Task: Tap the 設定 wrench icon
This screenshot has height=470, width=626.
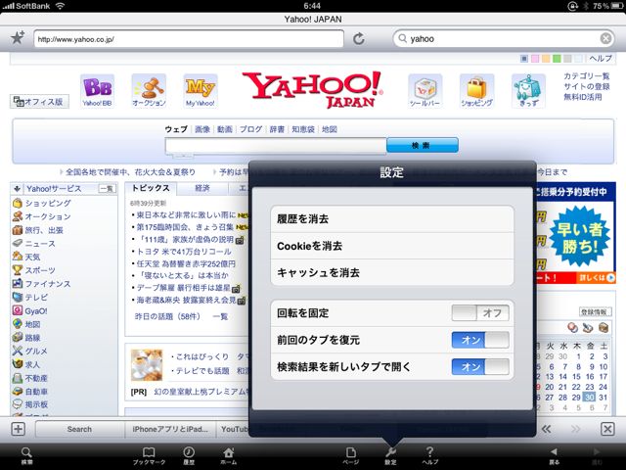Action: coord(390,455)
